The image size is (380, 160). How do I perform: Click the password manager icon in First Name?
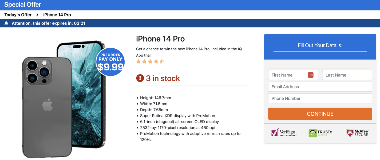[x=311, y=75]
